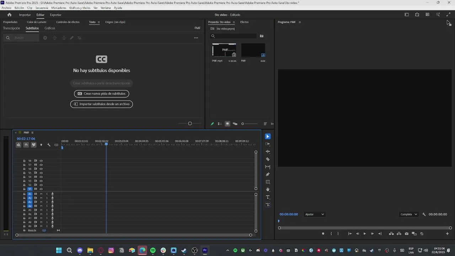Viewport: 455px width, 256px height.
Task: Open the Ajustar zoom level dropdown
Action: click(315, 214)
